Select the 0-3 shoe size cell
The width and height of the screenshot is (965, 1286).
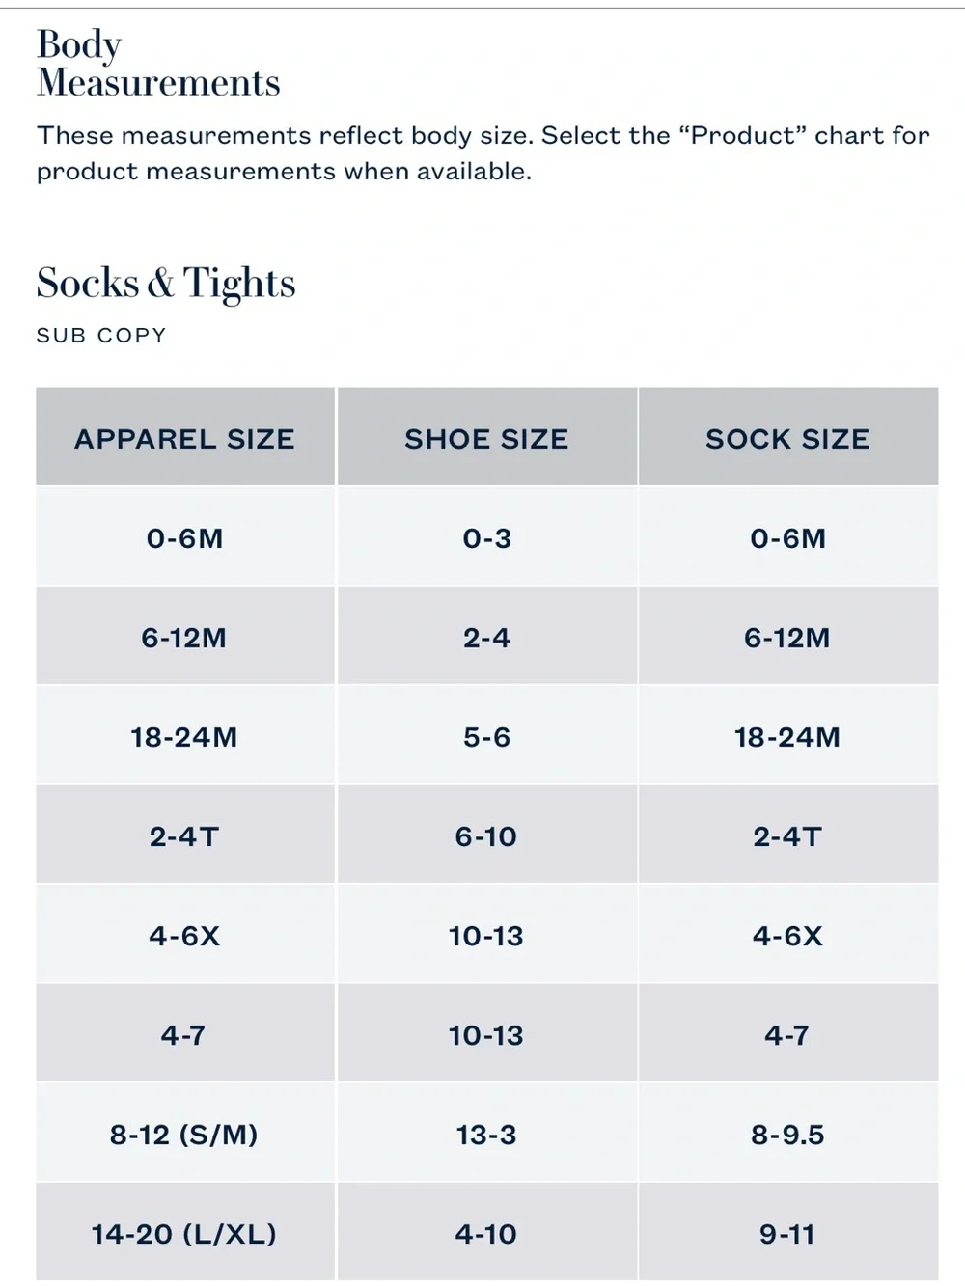click(486, 537)
